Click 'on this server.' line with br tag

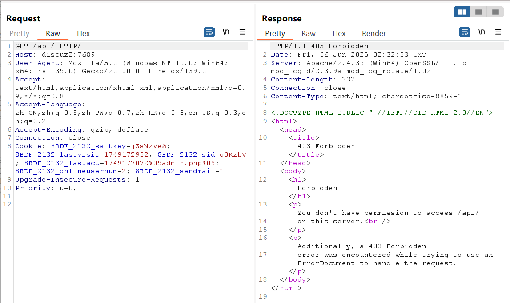(x=344, y=221)
